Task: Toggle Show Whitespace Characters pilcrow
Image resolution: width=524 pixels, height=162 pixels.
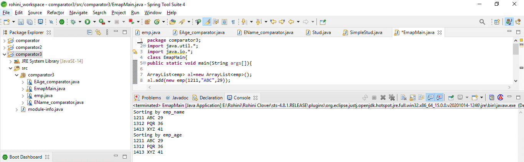Action: (233, 22)
